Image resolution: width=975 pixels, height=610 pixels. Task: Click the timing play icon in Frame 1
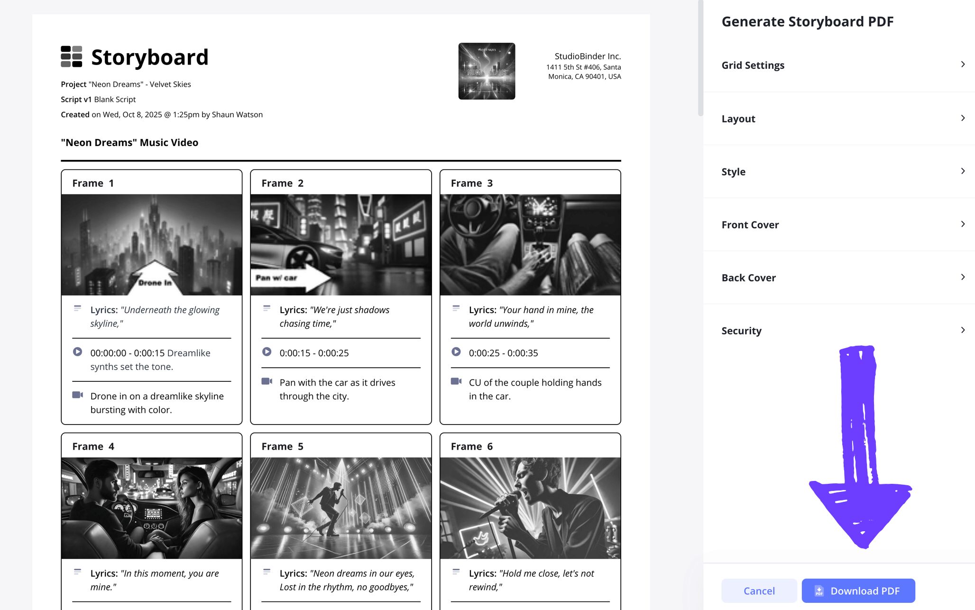(x=77, y=352)
